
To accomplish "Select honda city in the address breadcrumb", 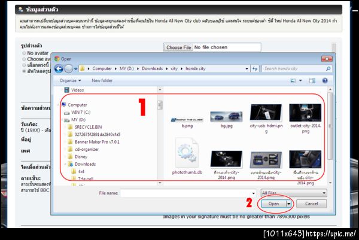I will 195,68.
